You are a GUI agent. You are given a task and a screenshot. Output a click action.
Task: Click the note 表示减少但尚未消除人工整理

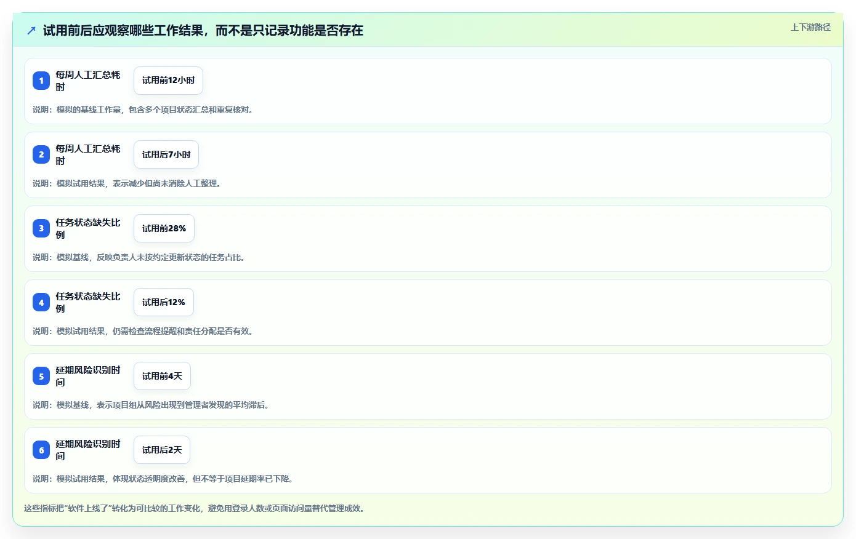click(x=166, y=183)
